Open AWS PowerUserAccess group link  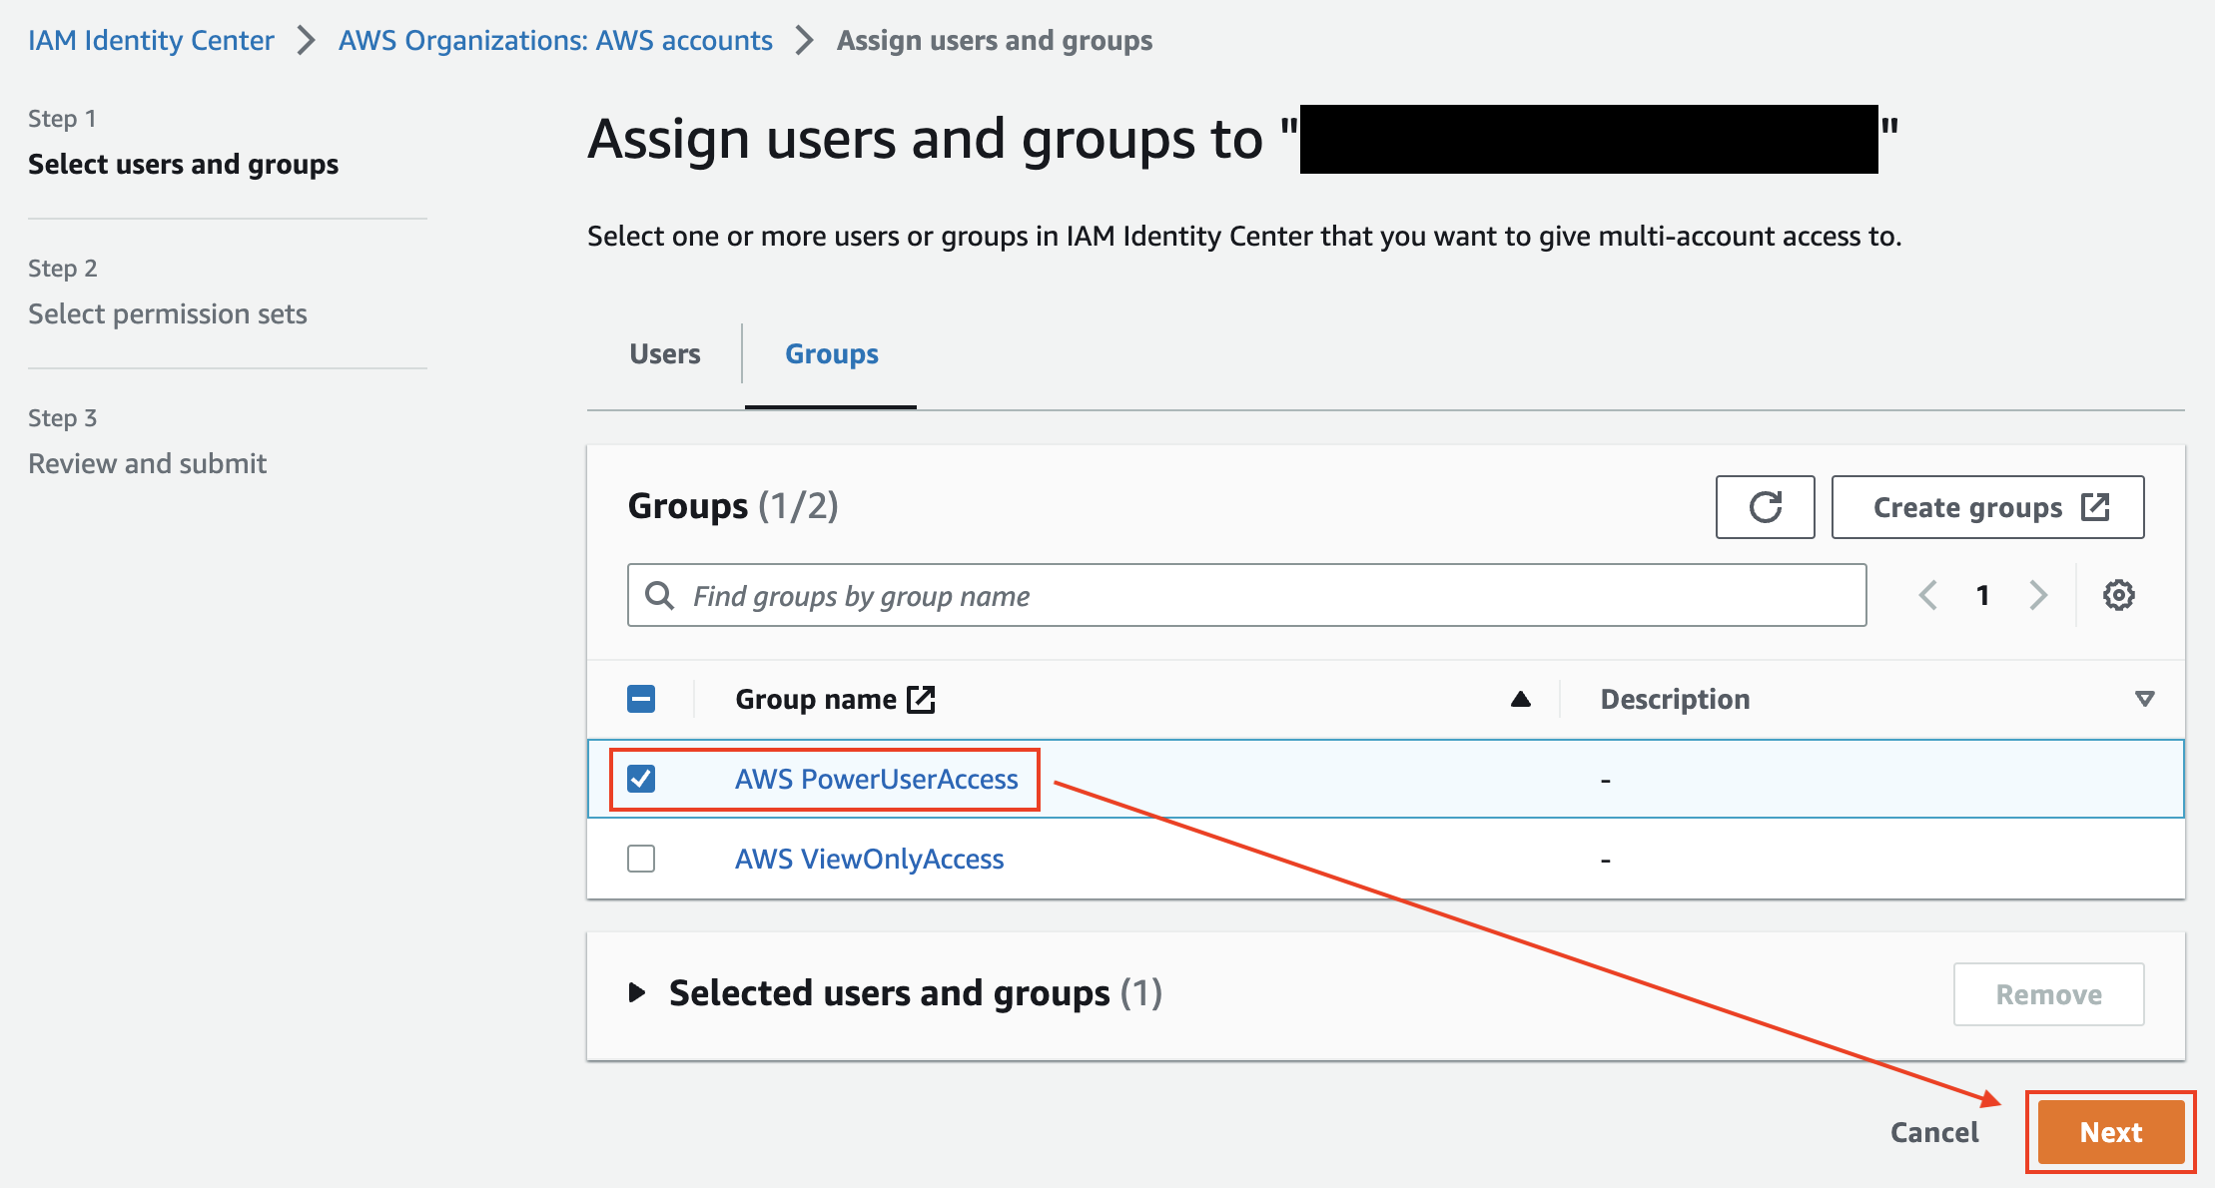[x=876, y=779]
